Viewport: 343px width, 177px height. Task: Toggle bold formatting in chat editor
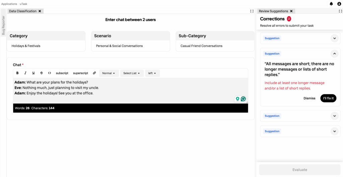point(17,73)
